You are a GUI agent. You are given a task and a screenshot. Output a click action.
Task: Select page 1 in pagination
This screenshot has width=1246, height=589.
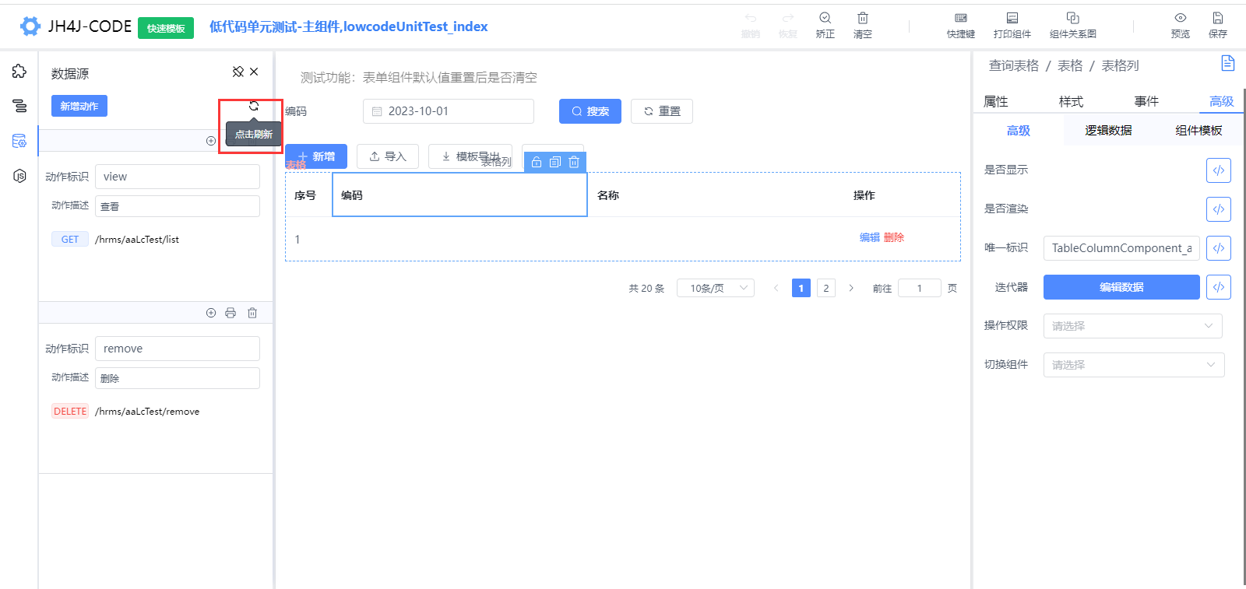point(801,288)
